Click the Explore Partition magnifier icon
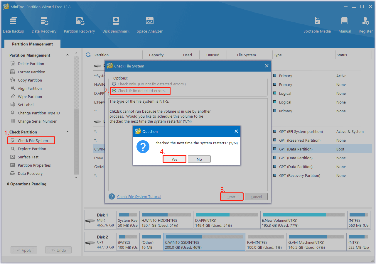Viewport: 376px width, 264px height. click(x=13, y=149)
